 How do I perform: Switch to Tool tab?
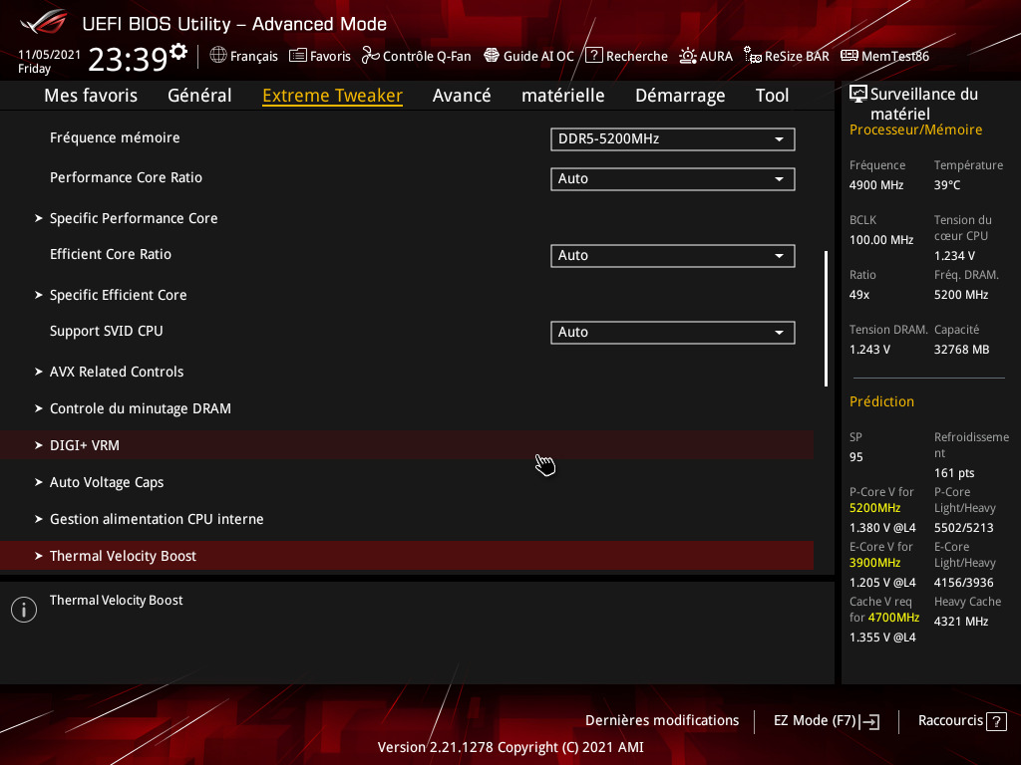(x=773, y=96)
